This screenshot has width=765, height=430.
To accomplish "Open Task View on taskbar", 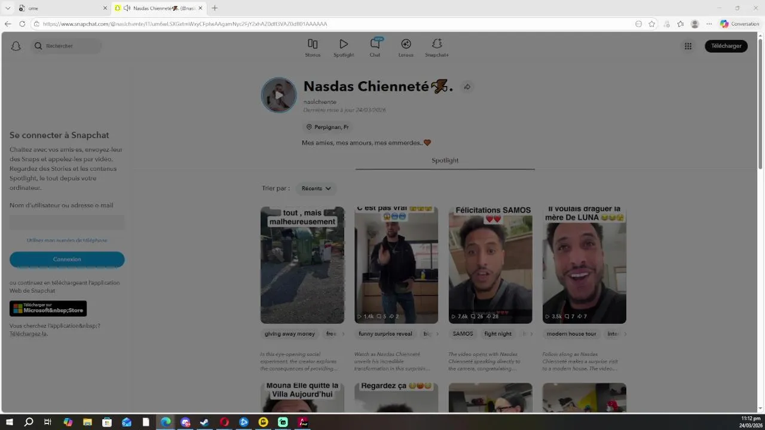I will (x=48, y=422).
